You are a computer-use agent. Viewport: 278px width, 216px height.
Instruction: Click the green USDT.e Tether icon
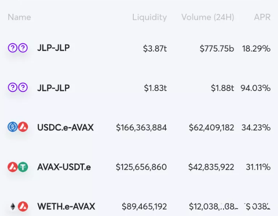click(x=23, y=167)
